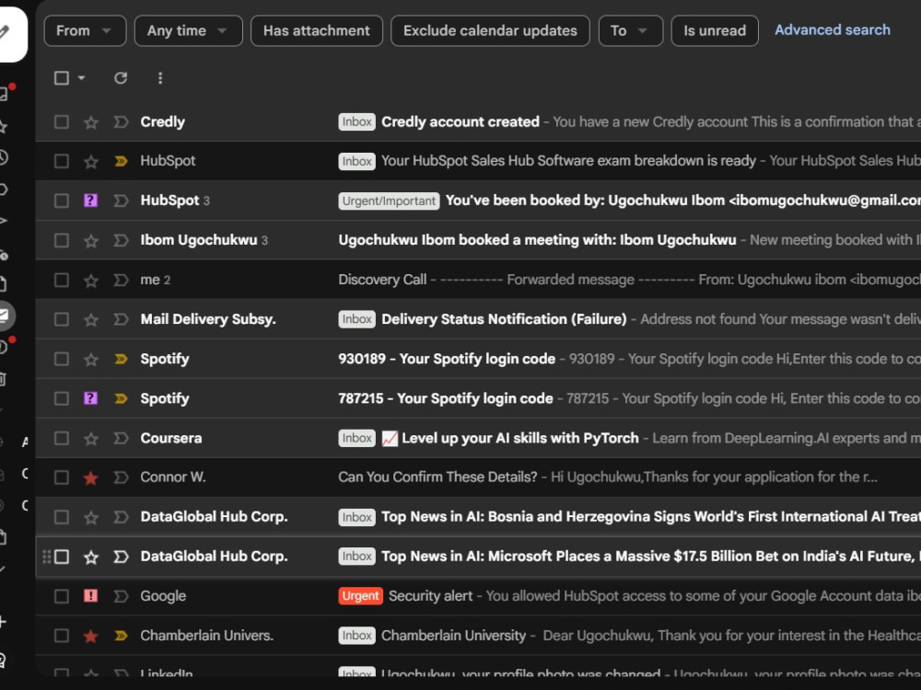Click the Urgent/Important label on HubSpot email
This screenshot has height=690, width=921.
pyautogui.click(x=389, y=201)
